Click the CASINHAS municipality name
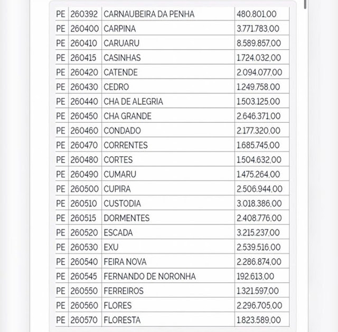 point(122,58)
